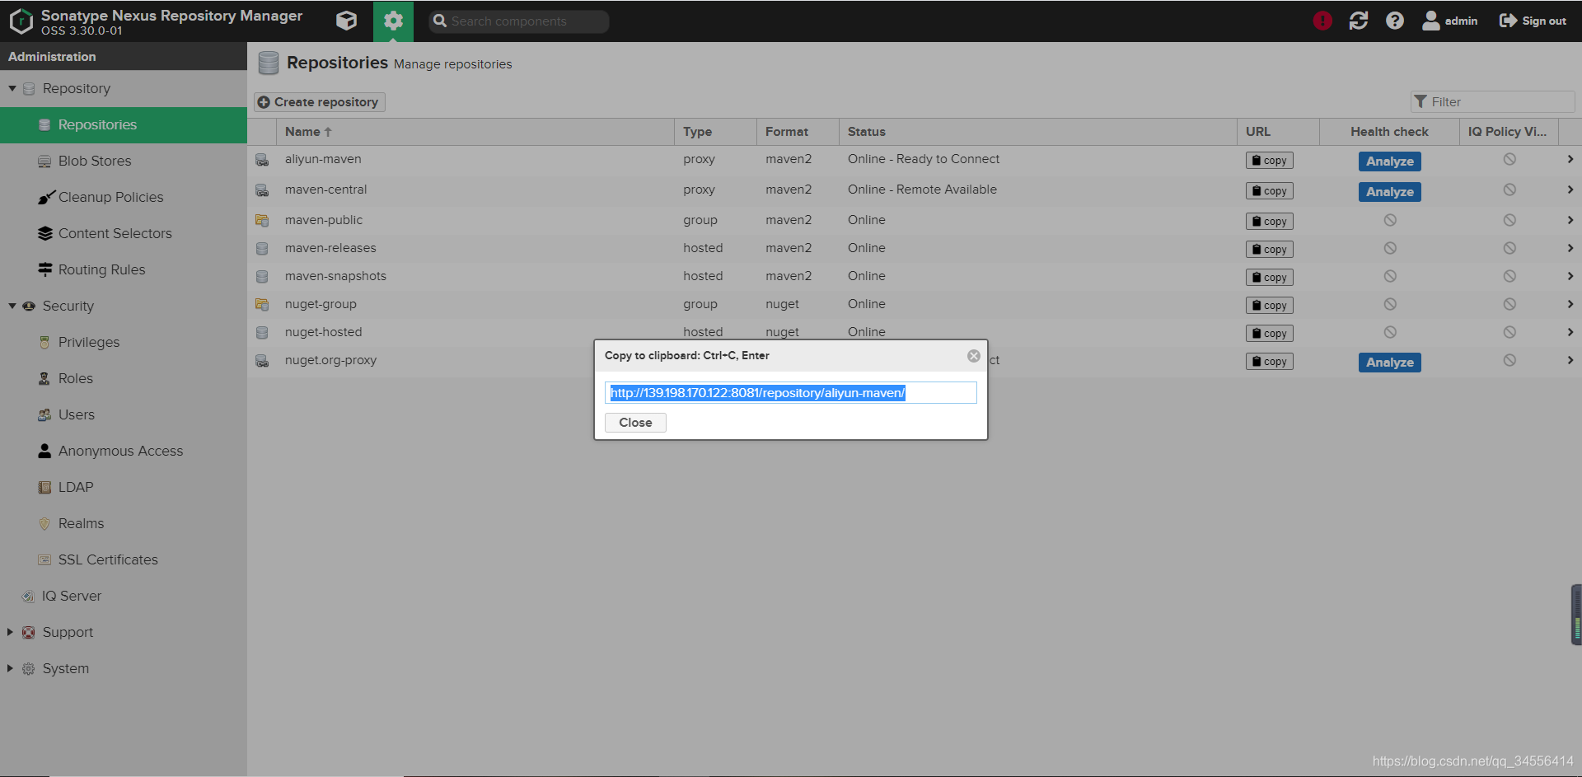The image size is (1582, 777).
Task: Open the Help question mark icon
Action: (1395, 21)
